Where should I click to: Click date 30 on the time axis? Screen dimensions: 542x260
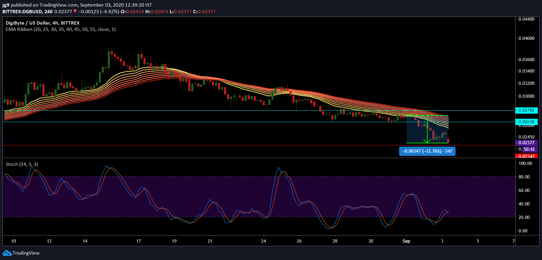(371, 241)
